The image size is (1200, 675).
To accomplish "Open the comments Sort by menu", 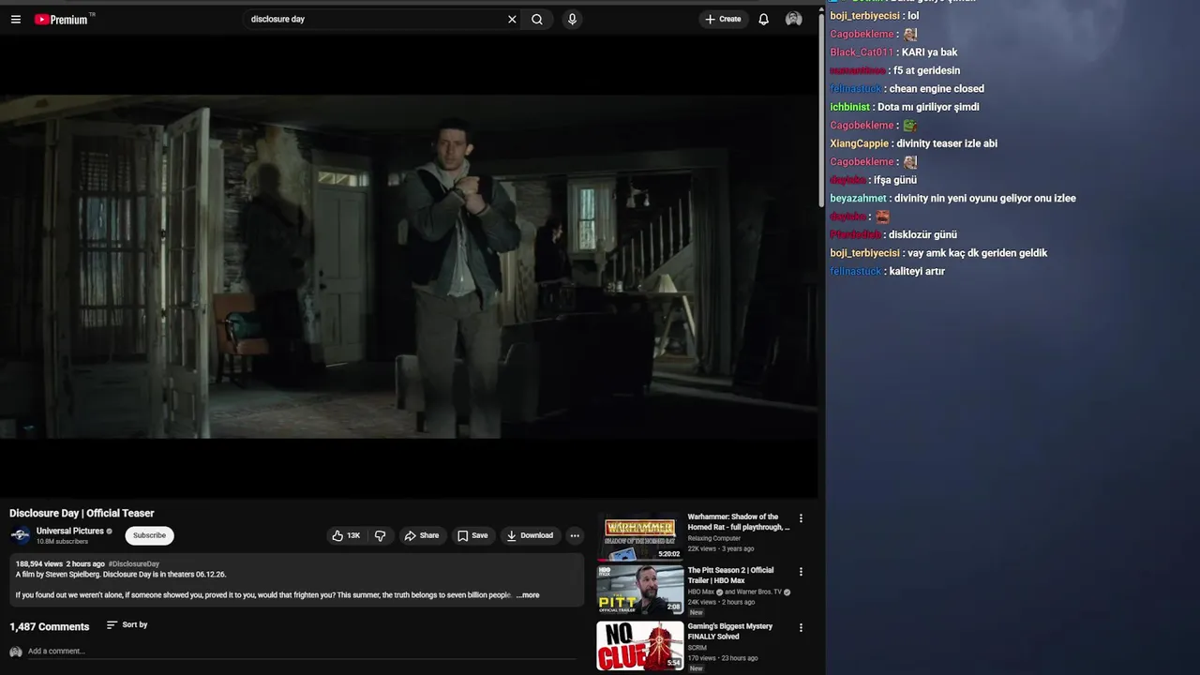I will click(x=127, y=624).
